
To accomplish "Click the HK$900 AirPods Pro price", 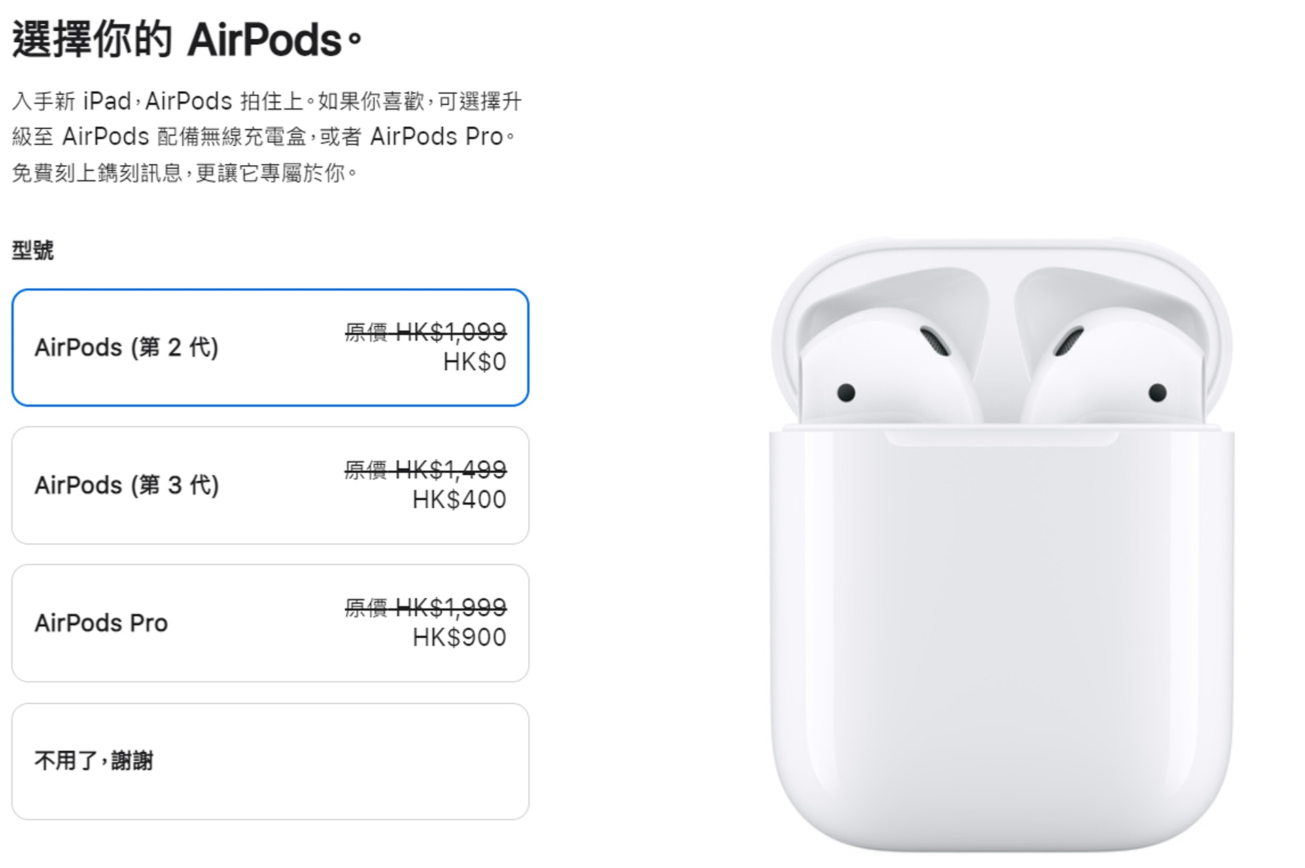I will pyautogui.click(x=459, y=638).
